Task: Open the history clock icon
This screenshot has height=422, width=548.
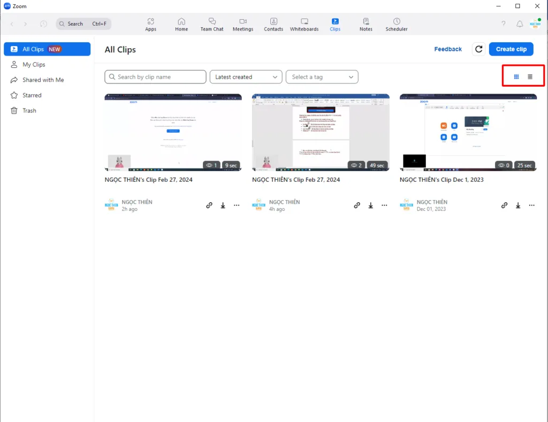Action: (43, 24)
